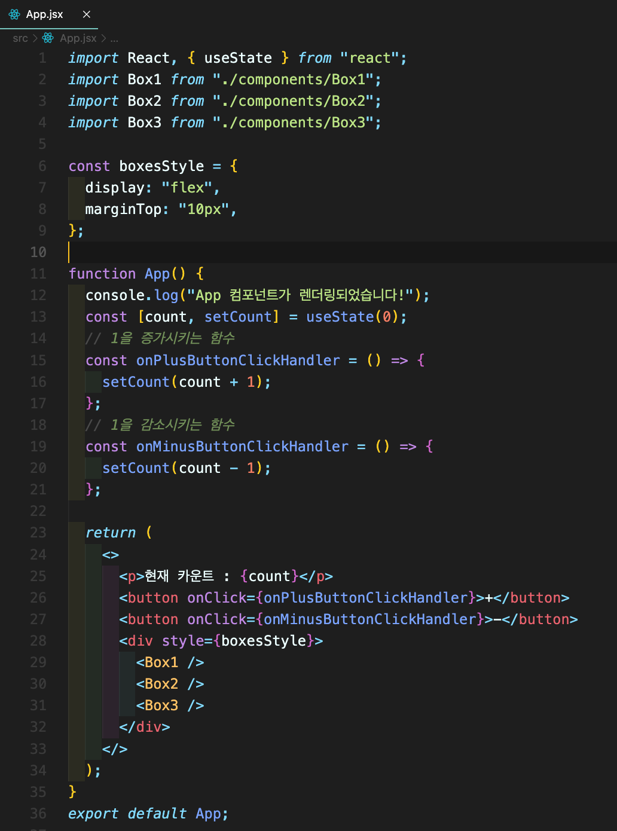This screenshot has width=617, height=831.
Task: Click the "./components/Box2" import path
Action: (293, 101)
